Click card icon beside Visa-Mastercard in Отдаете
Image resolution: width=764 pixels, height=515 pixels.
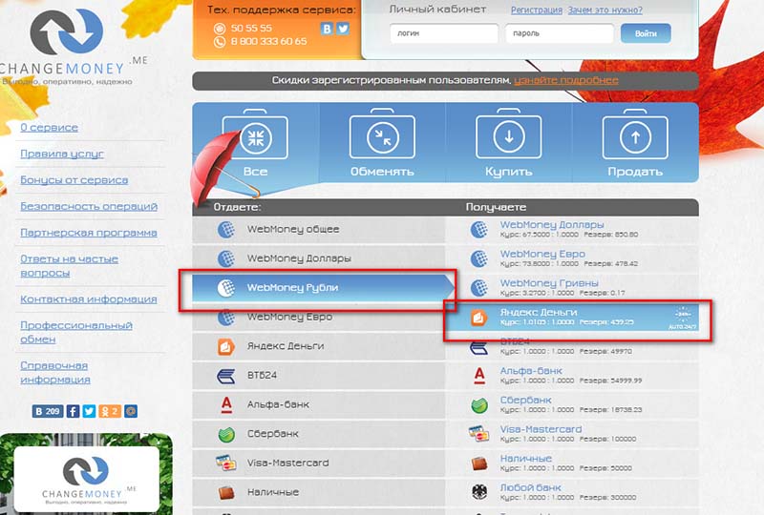226,463
